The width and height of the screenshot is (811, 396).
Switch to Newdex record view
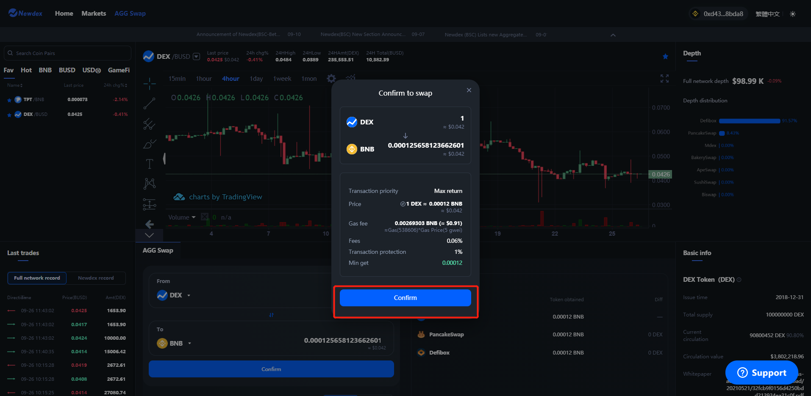point(96,278)
